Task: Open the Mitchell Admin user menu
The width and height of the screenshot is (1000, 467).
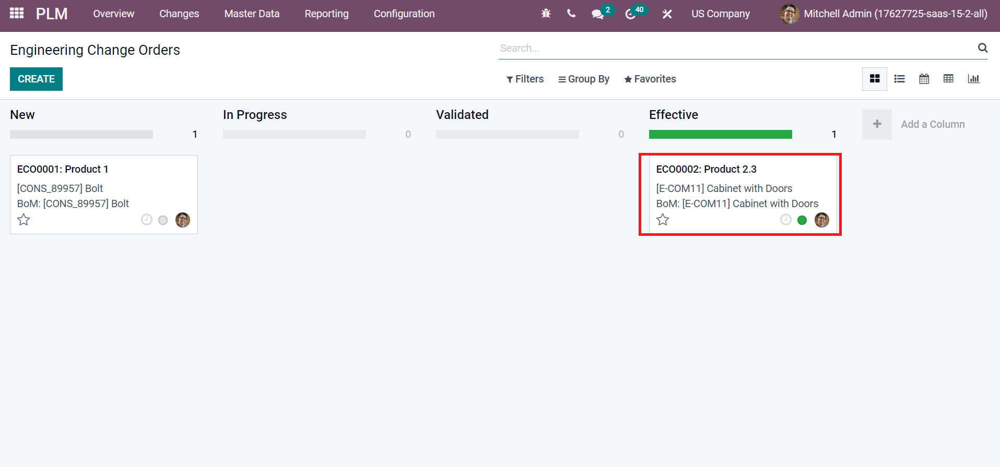Action: (x=883, y=14)
